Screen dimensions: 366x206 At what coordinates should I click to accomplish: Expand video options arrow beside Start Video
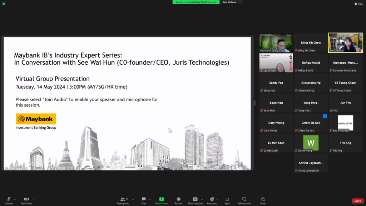point(34,199)
